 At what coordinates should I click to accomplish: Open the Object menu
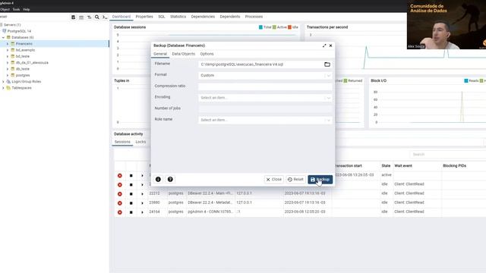[5, 10]
